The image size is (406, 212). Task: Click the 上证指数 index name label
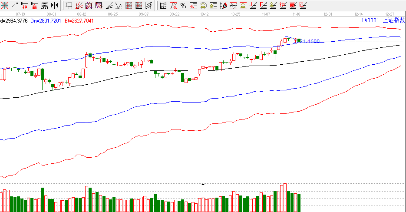[393, 20]
